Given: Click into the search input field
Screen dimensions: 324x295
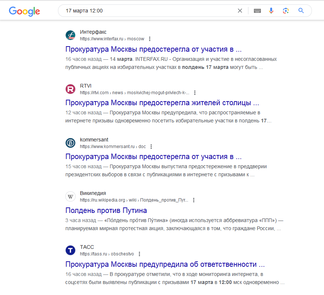Looking at the screenshot, I should tap(149, 11).
